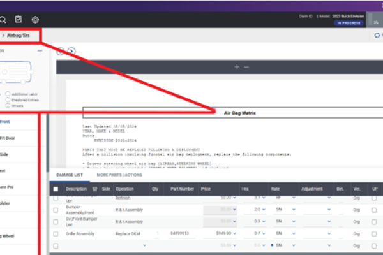Open the More Parts | Actions tab
383x255 pixels.
pos(119,174)
